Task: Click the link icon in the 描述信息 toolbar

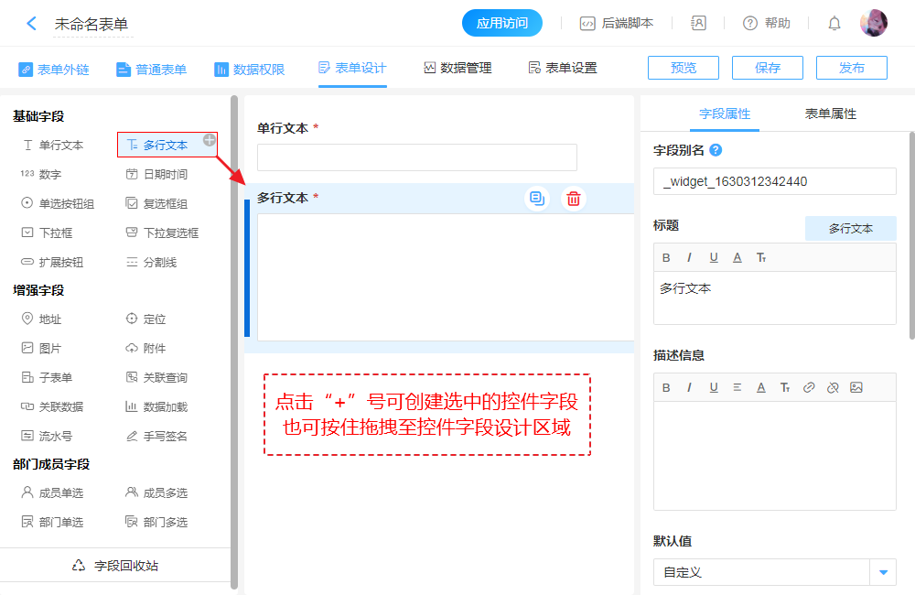Action: pos(809,387)
